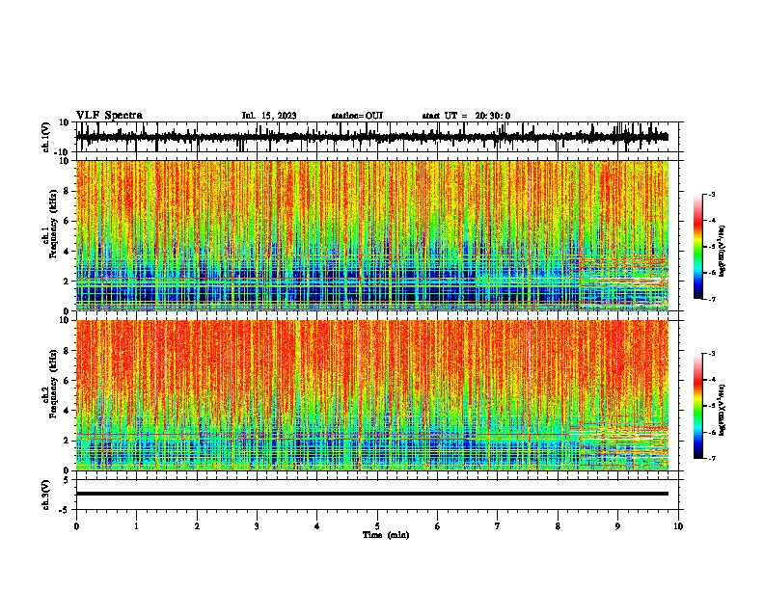764x590 pixels.
Task: Select the date label "Jul 15, 2023"
Action: (x=269, y=116)
